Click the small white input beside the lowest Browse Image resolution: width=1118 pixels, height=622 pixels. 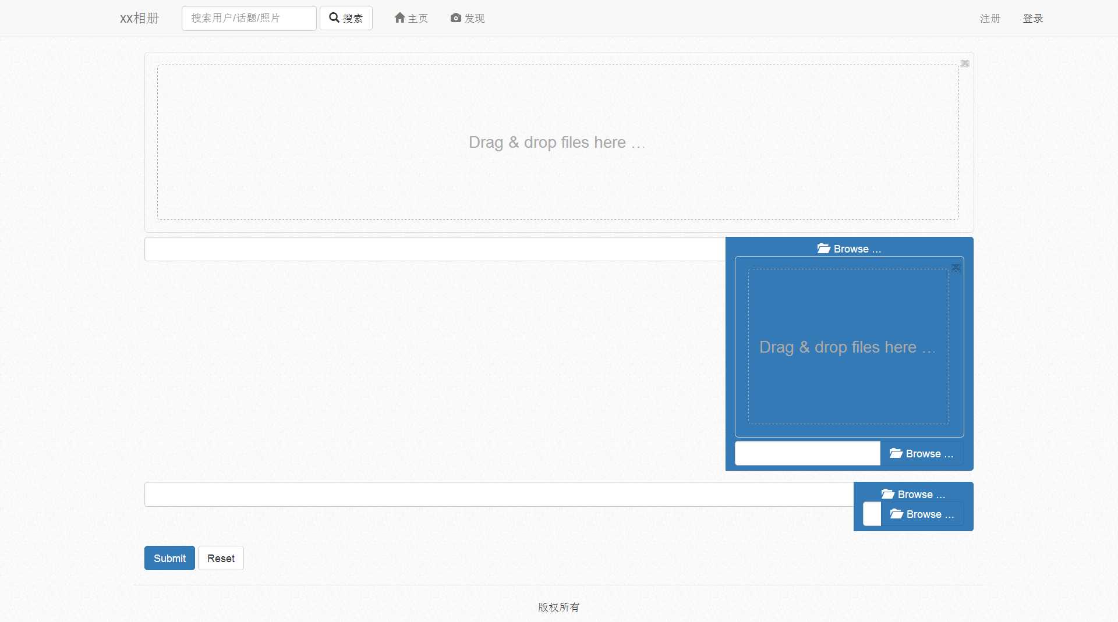(872, 514)
